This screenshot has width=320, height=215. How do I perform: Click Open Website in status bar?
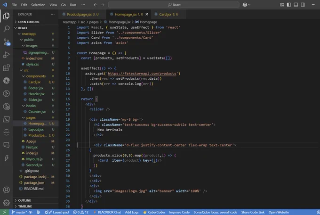pos(279,212)
